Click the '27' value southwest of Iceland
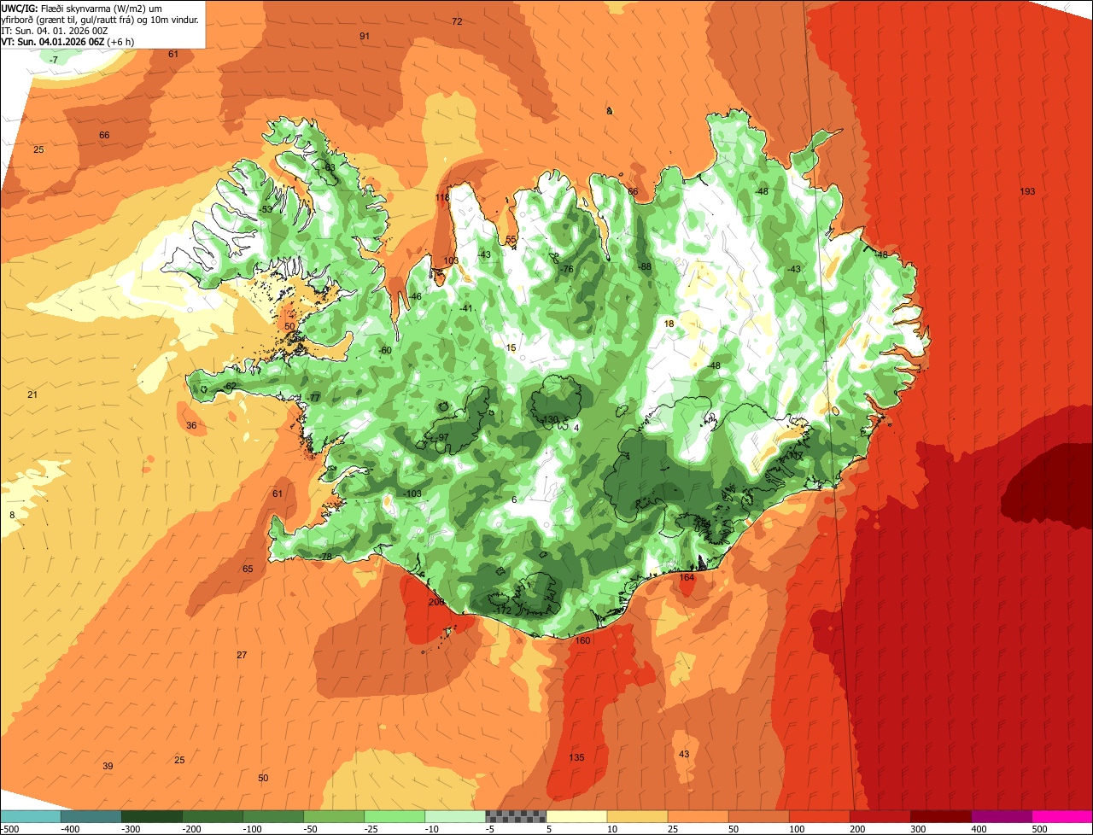Screen dimensions: 1093x835 click(242, 655)
